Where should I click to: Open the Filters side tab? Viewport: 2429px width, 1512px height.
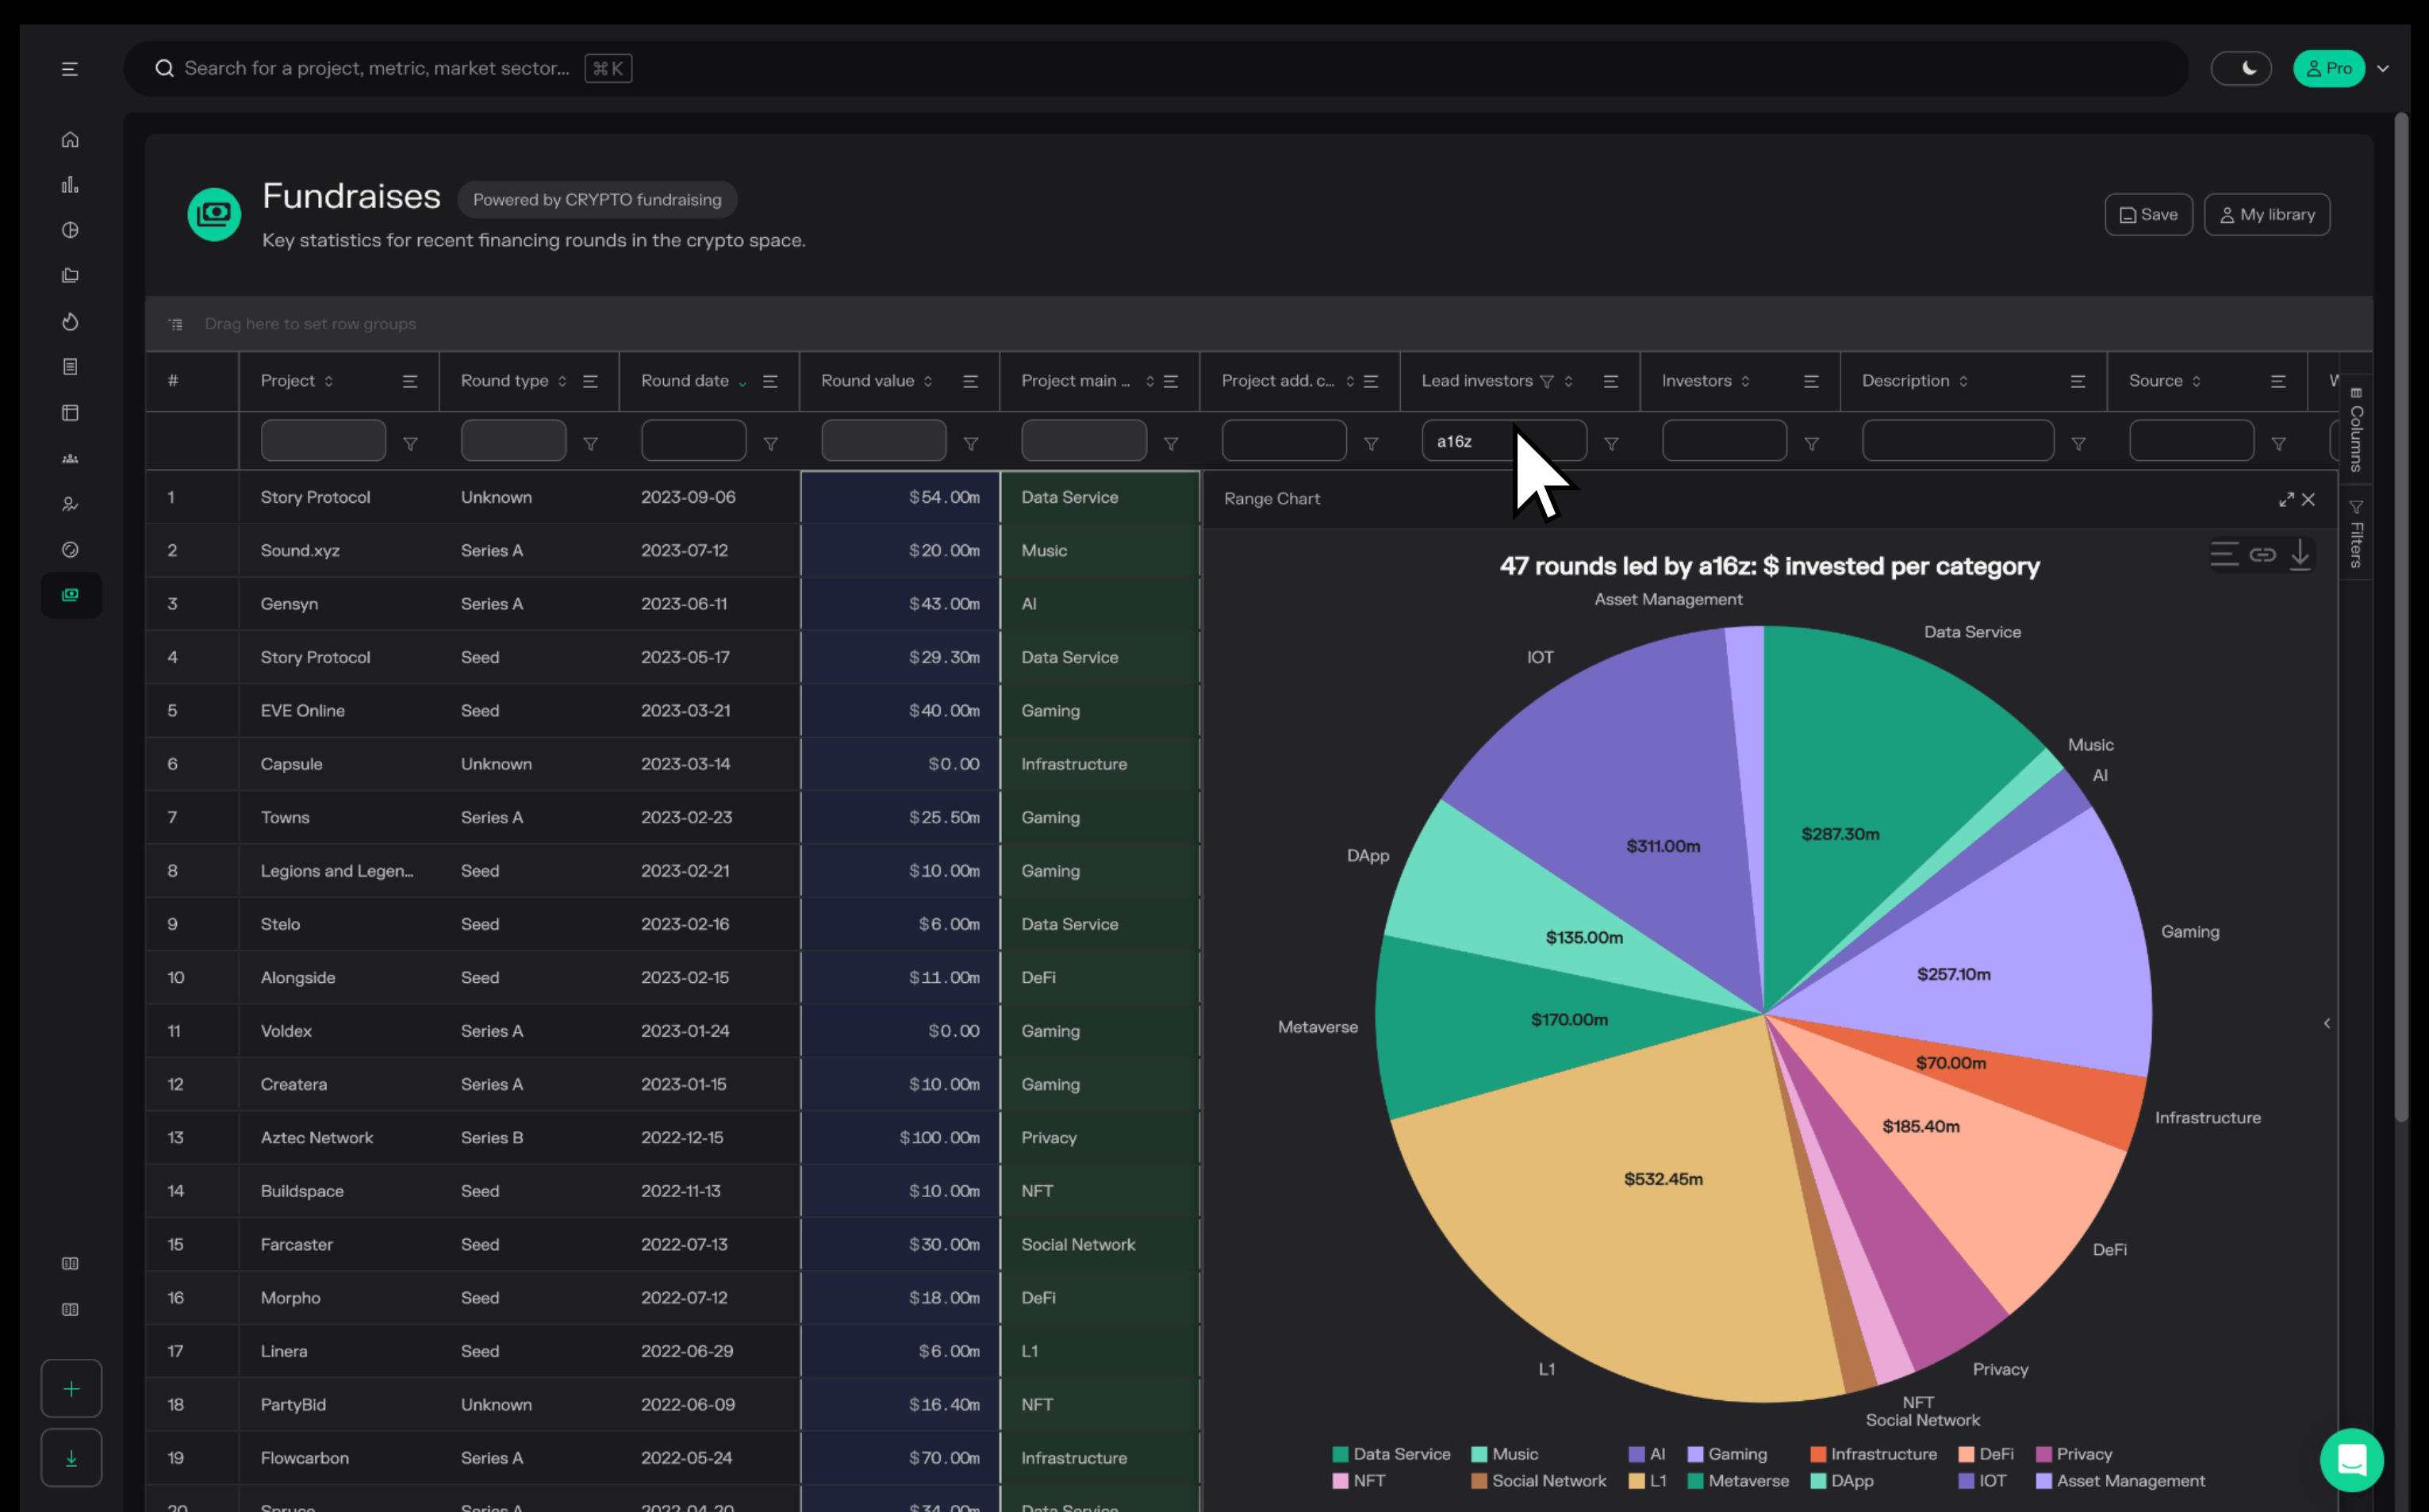pos(2356,535)
